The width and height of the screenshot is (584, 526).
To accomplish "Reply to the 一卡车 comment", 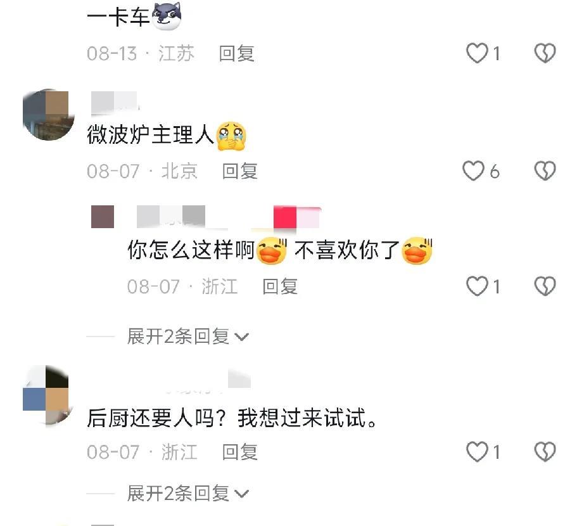I will [x=237, y=53].
